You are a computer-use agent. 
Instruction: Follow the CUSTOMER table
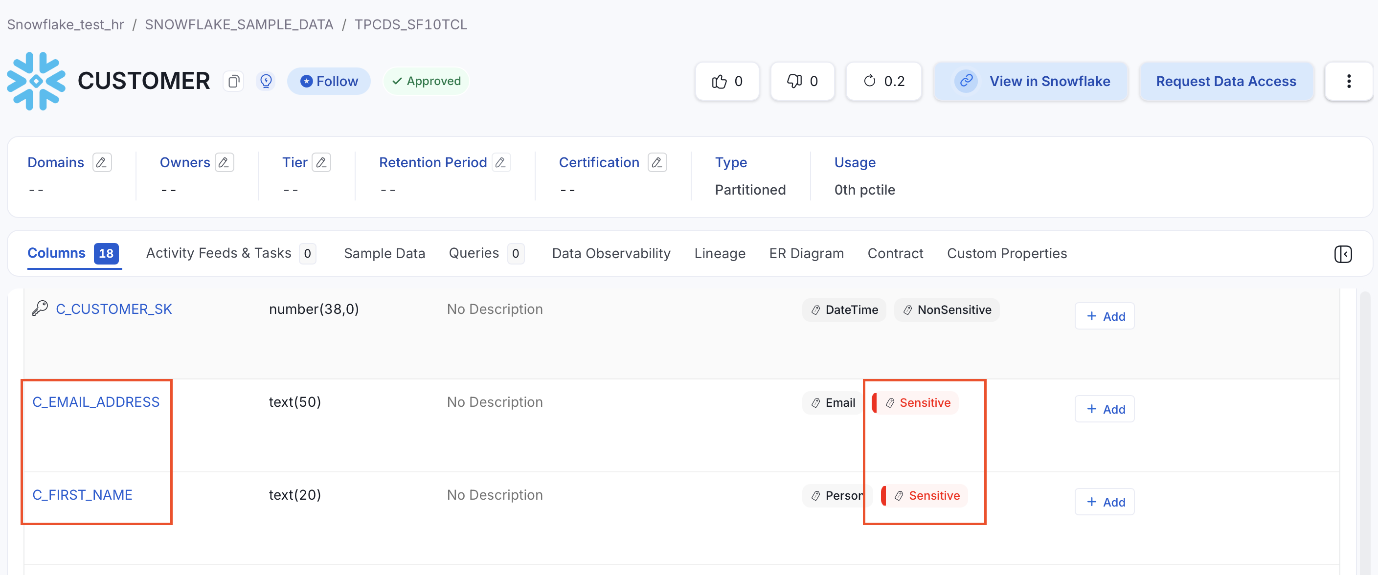tap(329, 81)
